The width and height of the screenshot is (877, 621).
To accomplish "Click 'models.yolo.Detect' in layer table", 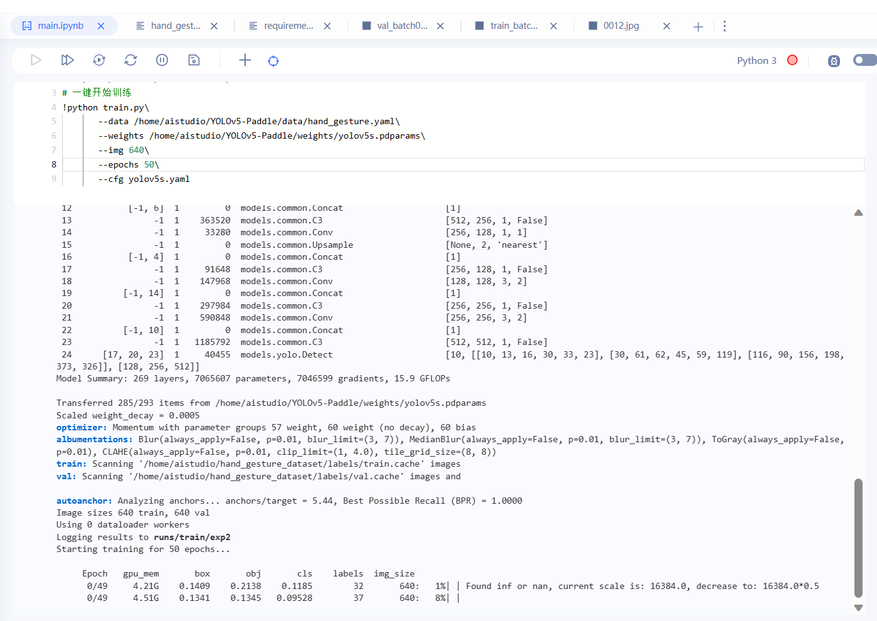I will [286, 355].
